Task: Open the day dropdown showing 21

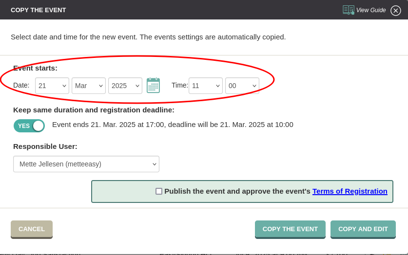Action: click(x=52, y=86)
